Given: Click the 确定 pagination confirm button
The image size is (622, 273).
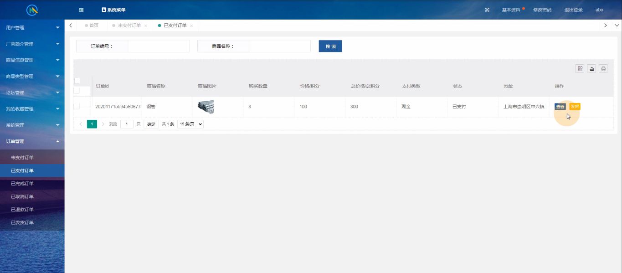Looking at the screenshot, I should [x=151, y=124].
